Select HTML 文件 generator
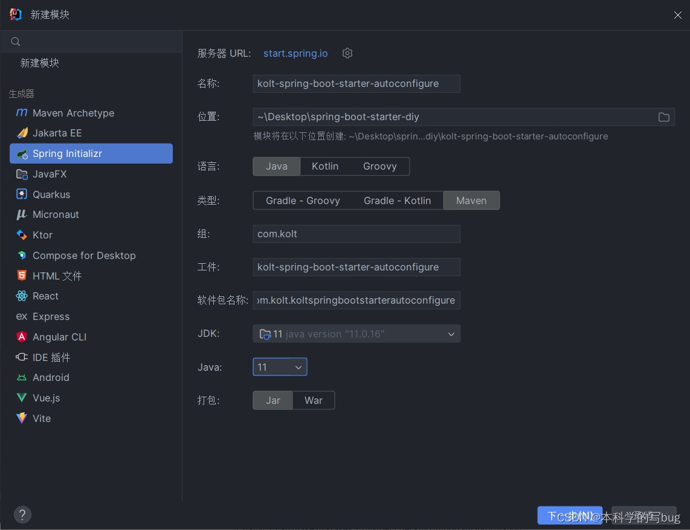This screenshot has height=530, width=690. (x=91, y=275)
